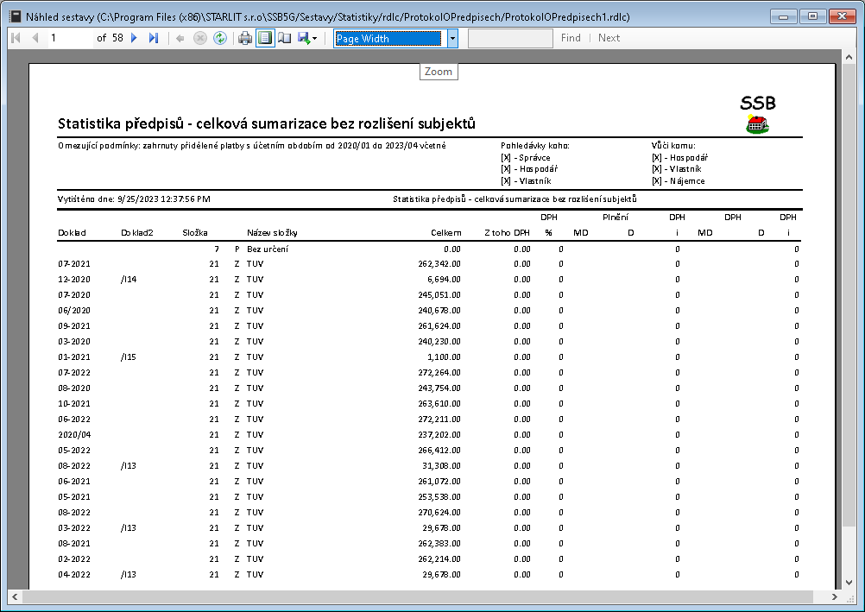Stop report rendering
The image size is (865, 612).
click(200, 38)
